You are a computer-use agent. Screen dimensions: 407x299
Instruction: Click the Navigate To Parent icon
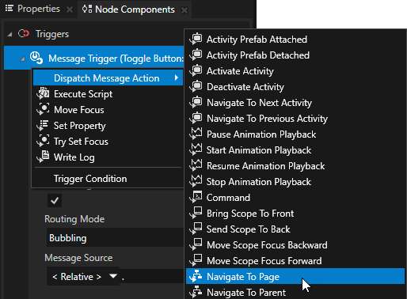point(196,292)
